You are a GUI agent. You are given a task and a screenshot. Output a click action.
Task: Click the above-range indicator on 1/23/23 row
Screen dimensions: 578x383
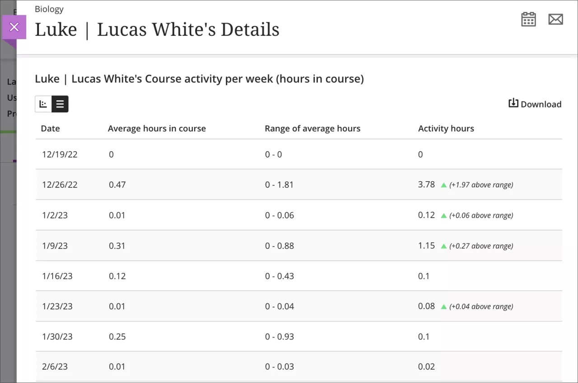click(443, 306)
